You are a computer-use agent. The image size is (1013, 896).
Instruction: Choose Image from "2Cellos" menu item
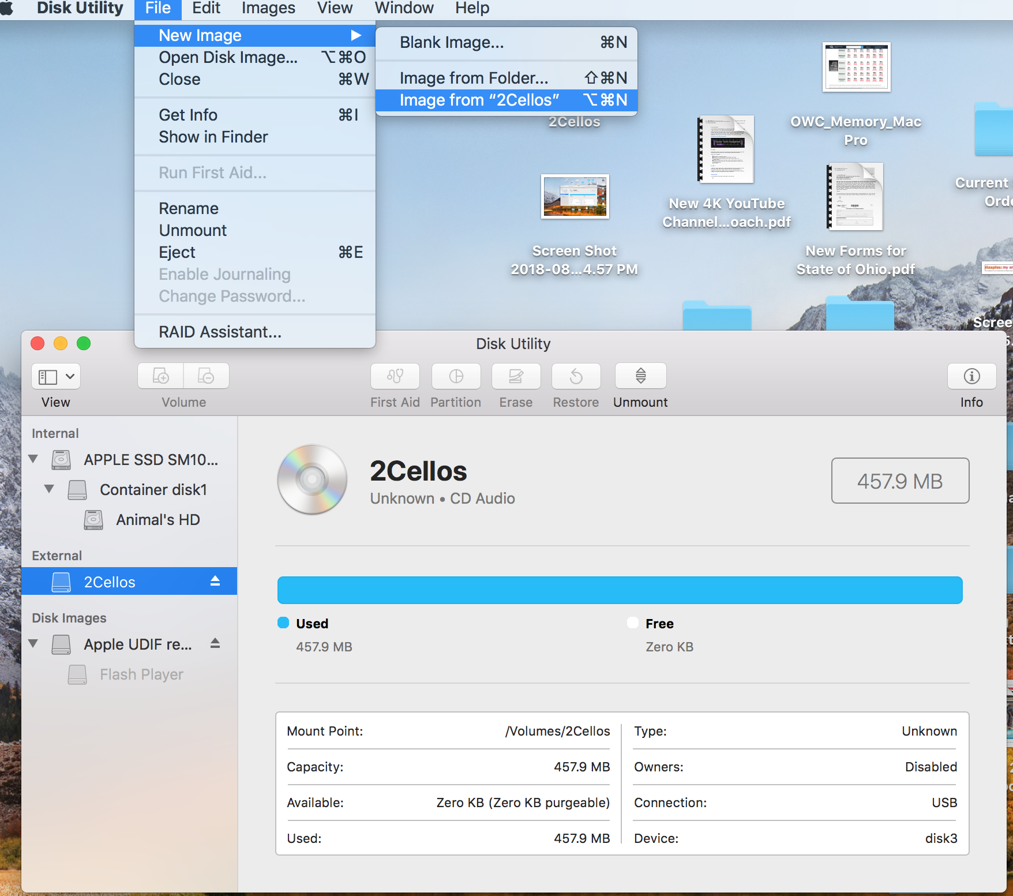click(506, 100)
